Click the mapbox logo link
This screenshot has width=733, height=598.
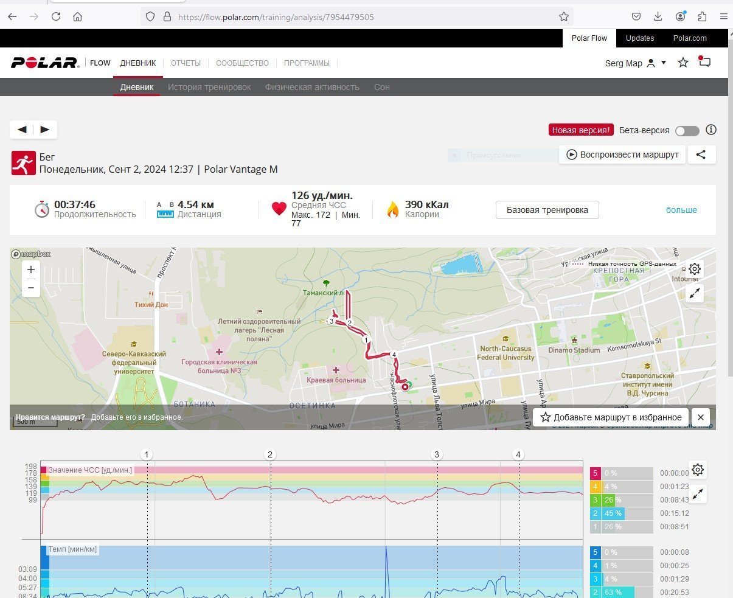31,254
